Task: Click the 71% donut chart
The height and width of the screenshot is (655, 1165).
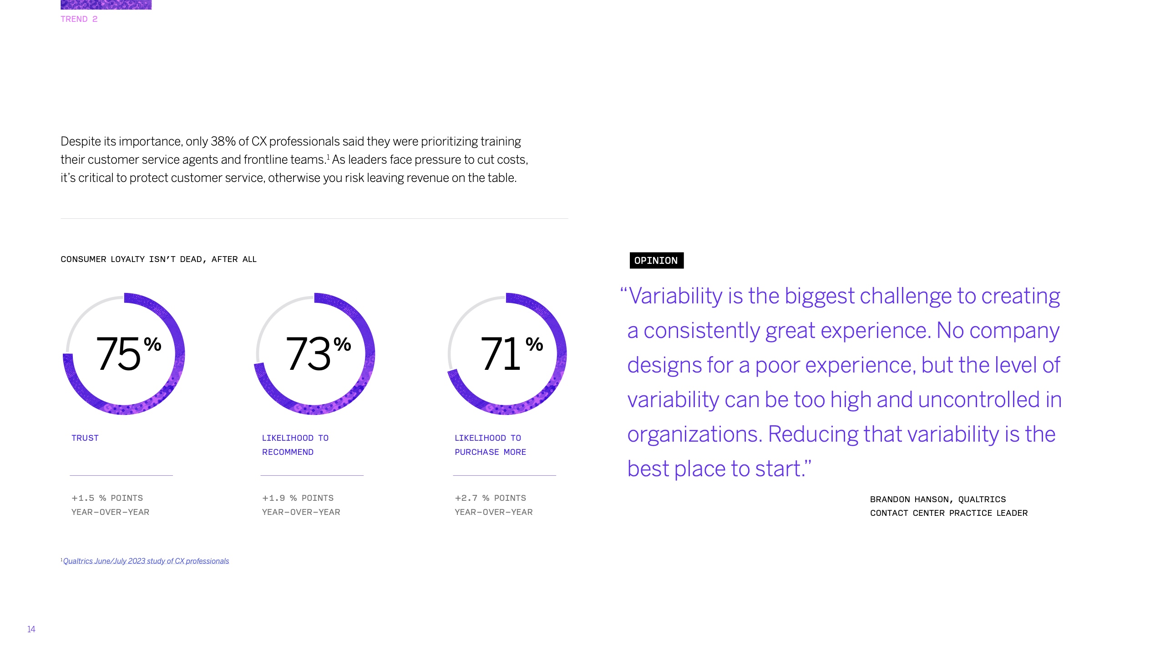Action: (x=507, y=354)
